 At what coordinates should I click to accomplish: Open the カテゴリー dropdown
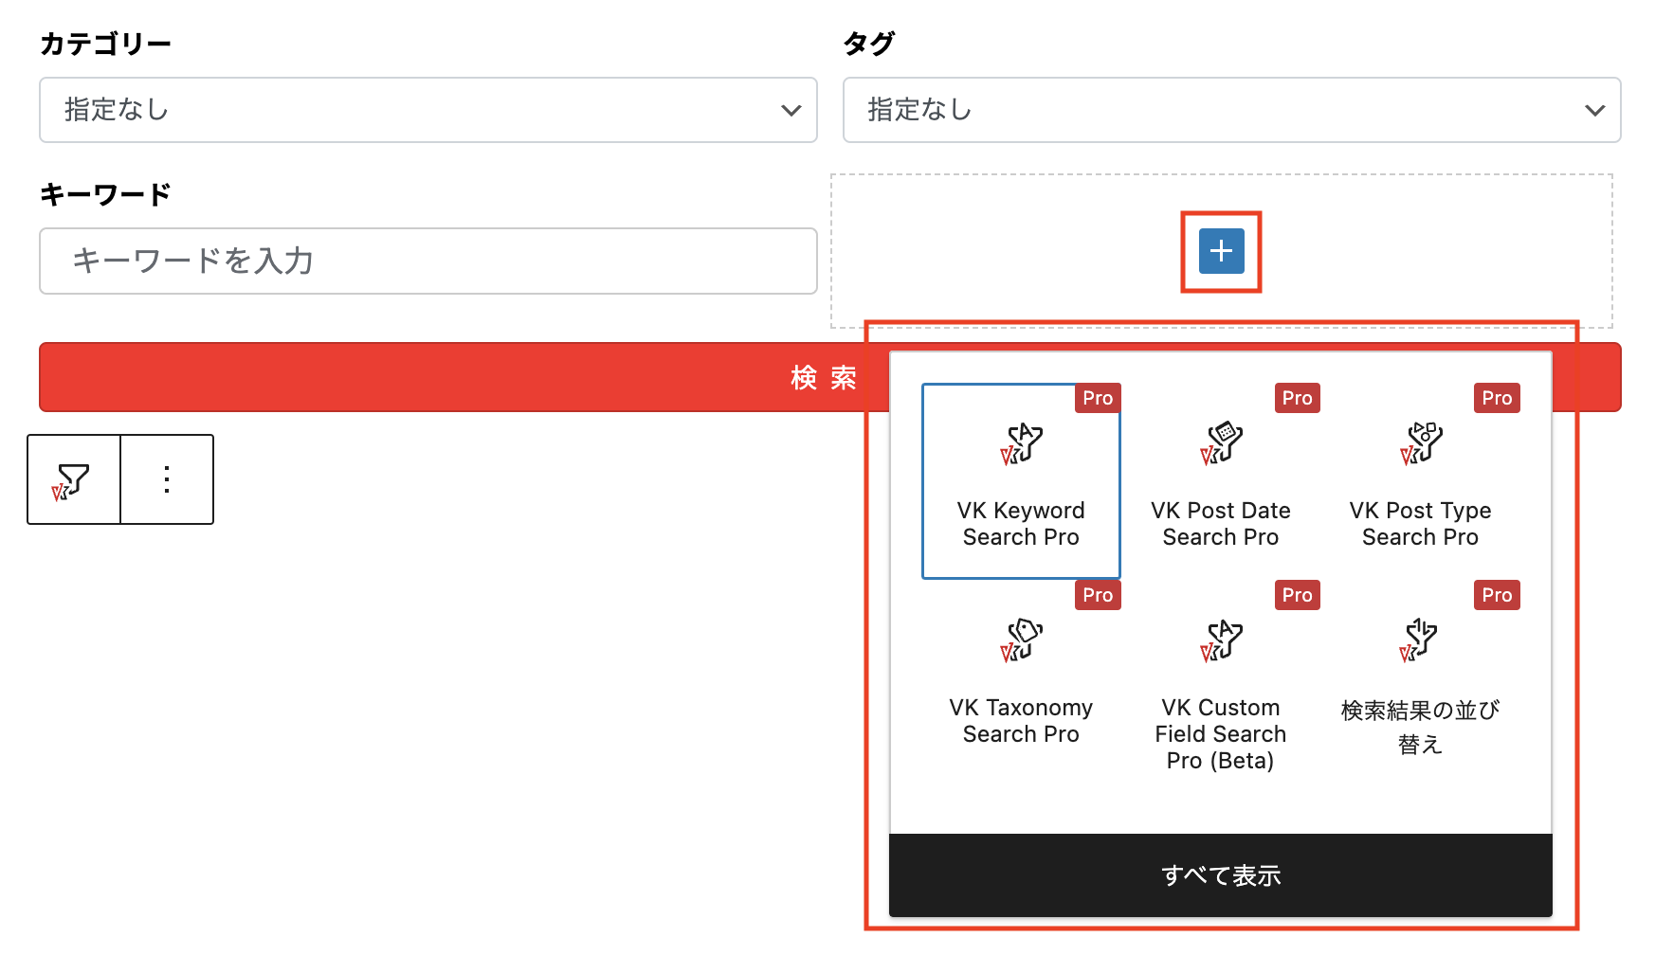[428, 110]
